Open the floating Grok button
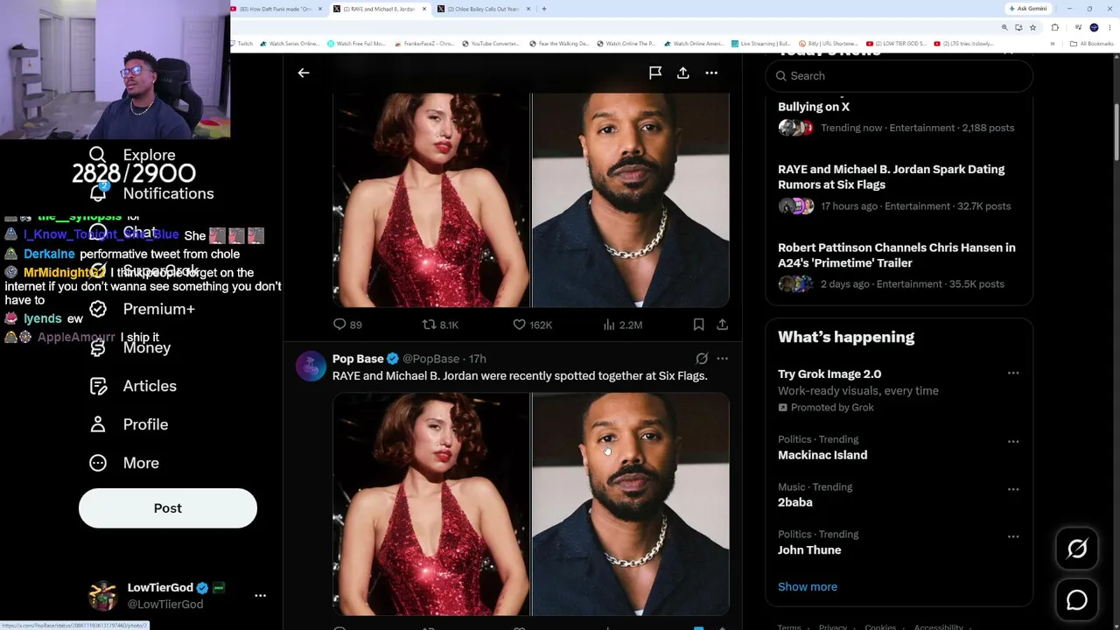Screen dimensions: 1120x630 point(1077,549)
